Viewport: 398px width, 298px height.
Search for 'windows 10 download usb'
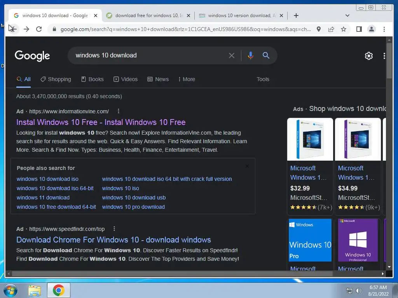[x=134, y=198]
